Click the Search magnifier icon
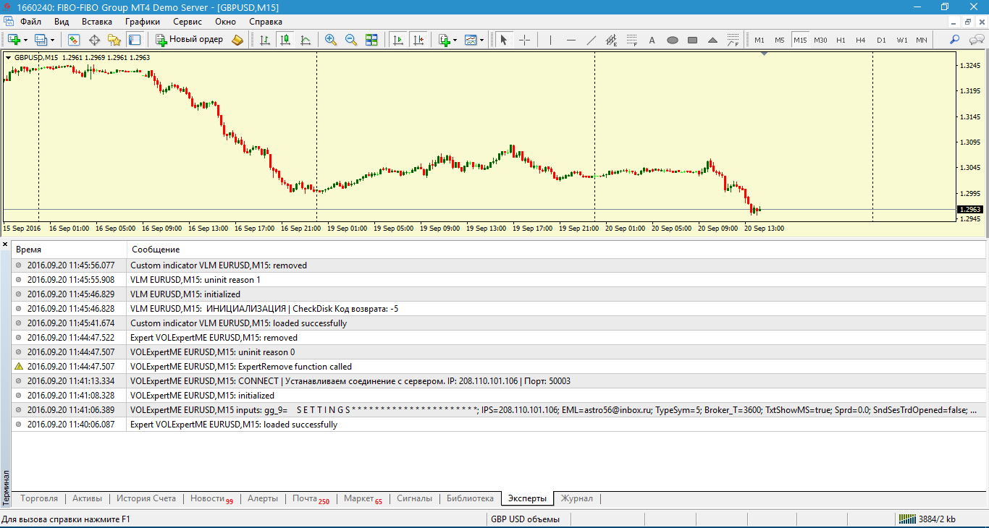989x528 pixels. click(955, 40)
